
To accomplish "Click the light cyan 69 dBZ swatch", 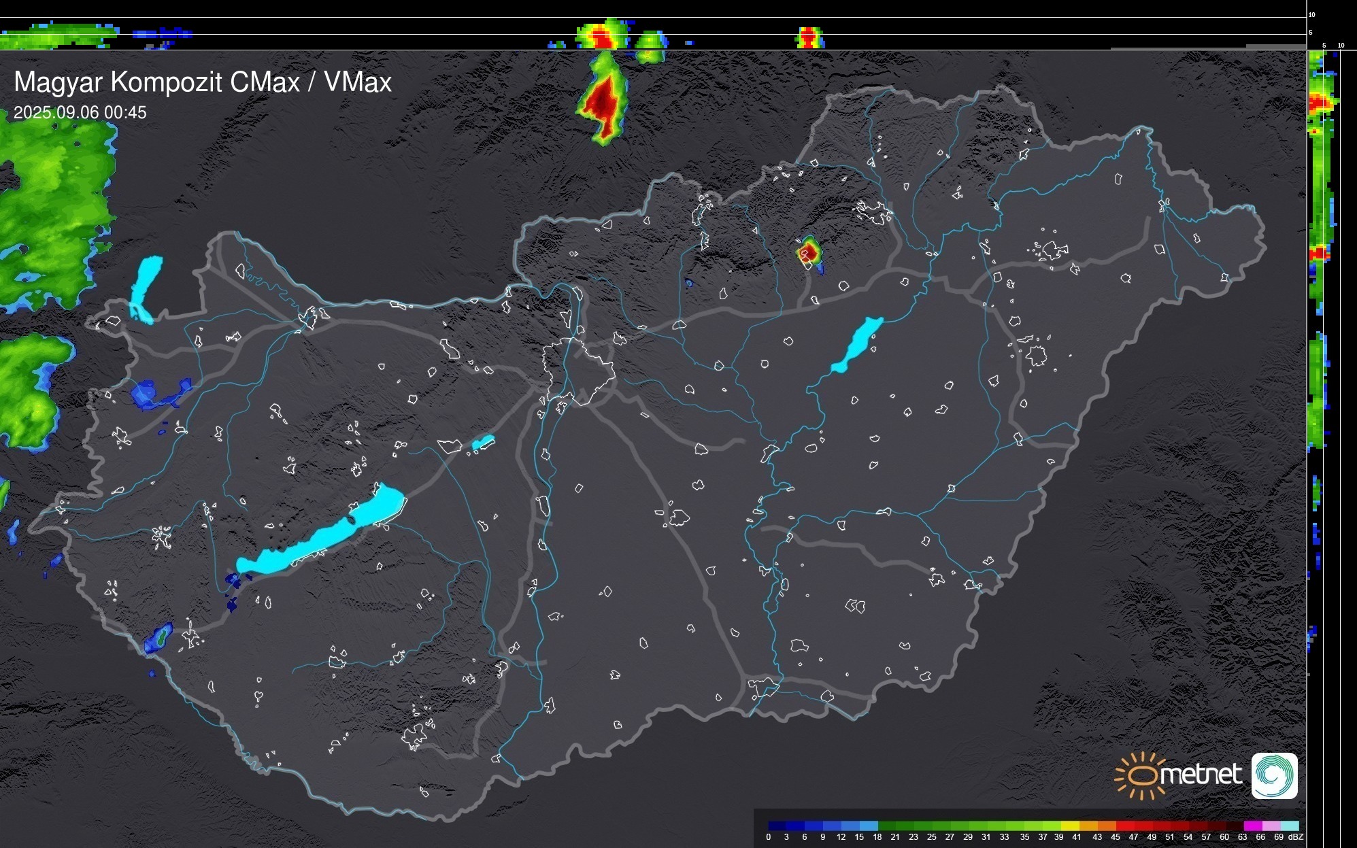I will (x=1289, y=826).
